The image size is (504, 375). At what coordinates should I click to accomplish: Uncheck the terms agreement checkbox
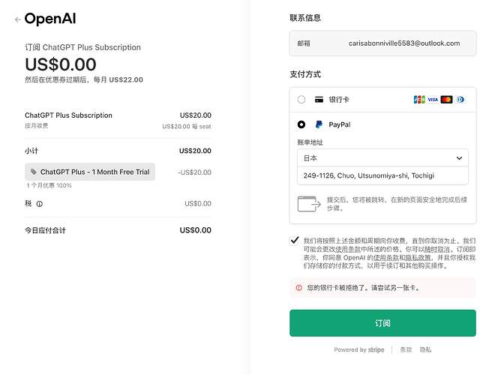(294, 241)
